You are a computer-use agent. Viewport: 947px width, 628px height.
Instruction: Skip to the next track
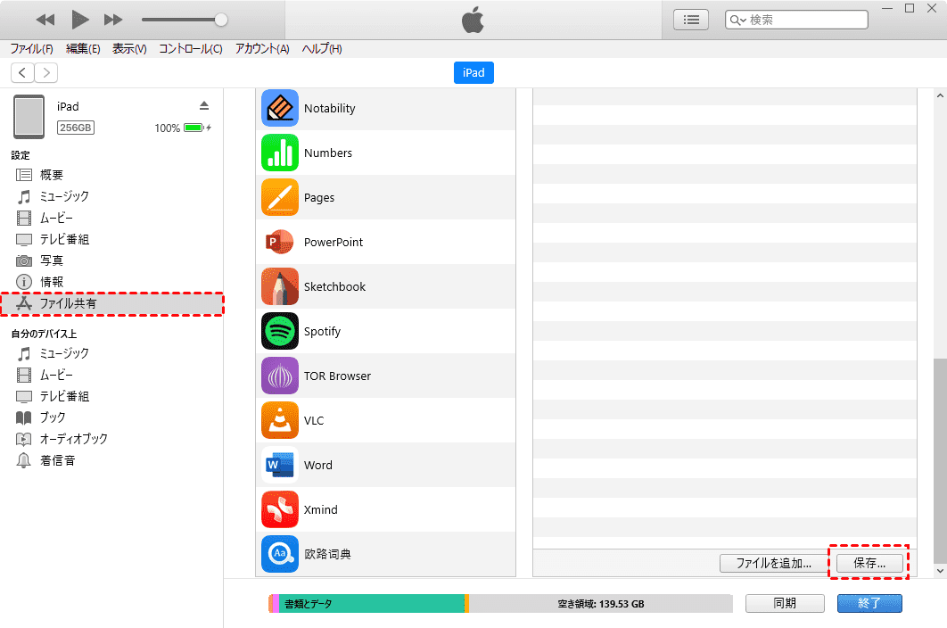pos(113,20)
